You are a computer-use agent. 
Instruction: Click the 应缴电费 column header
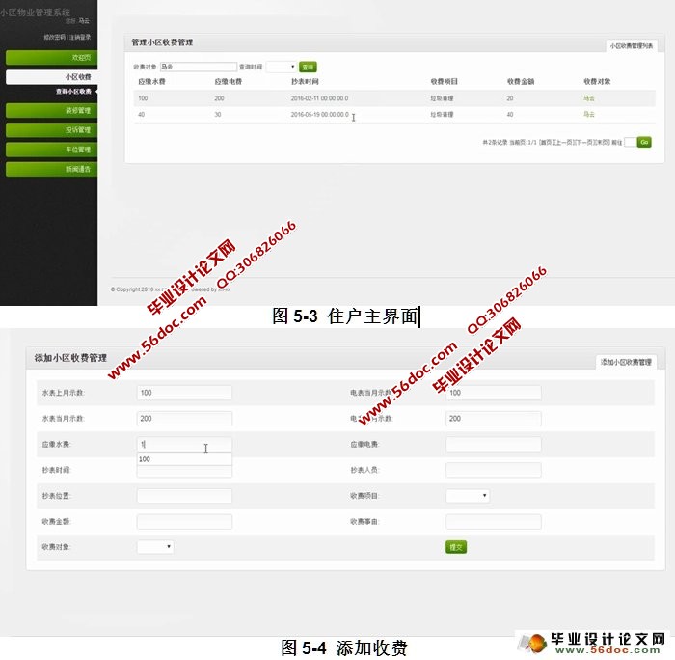pyautogui.click(x=229, y=81)
